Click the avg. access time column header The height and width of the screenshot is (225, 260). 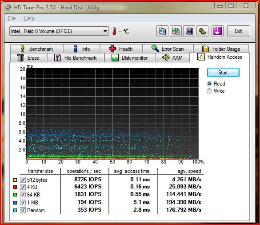pos(132,171)
